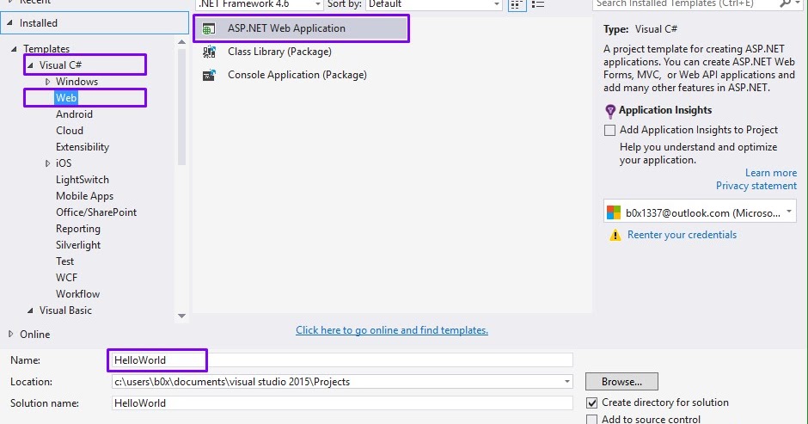The width and height of the screenshot is (808, 424).
Task: Select the WCF category
Action: pos(66,278)
